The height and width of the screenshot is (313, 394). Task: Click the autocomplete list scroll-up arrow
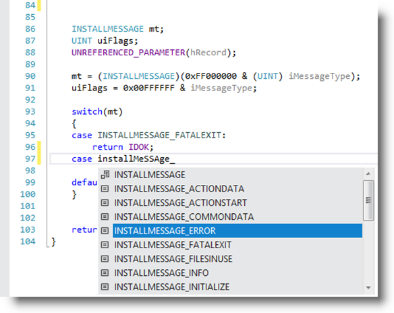click(368, 174)
